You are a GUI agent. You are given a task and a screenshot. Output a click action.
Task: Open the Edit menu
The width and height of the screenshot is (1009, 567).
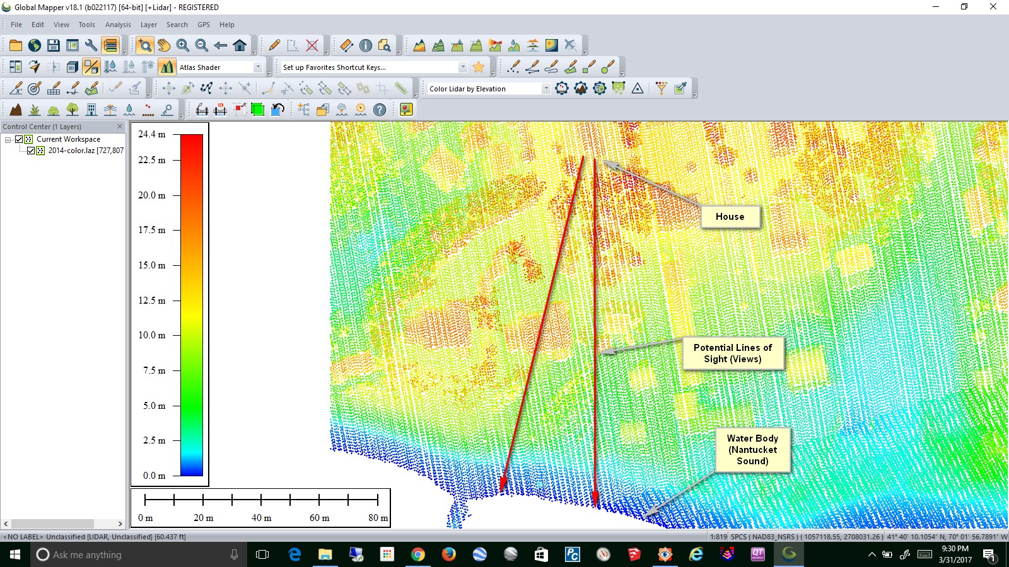pyautogui.click(x=38, y=25)
